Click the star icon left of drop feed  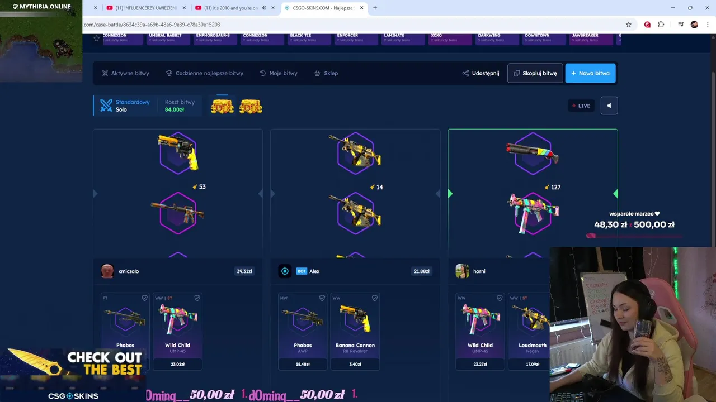pyautogui.click(x=97, y=39)
